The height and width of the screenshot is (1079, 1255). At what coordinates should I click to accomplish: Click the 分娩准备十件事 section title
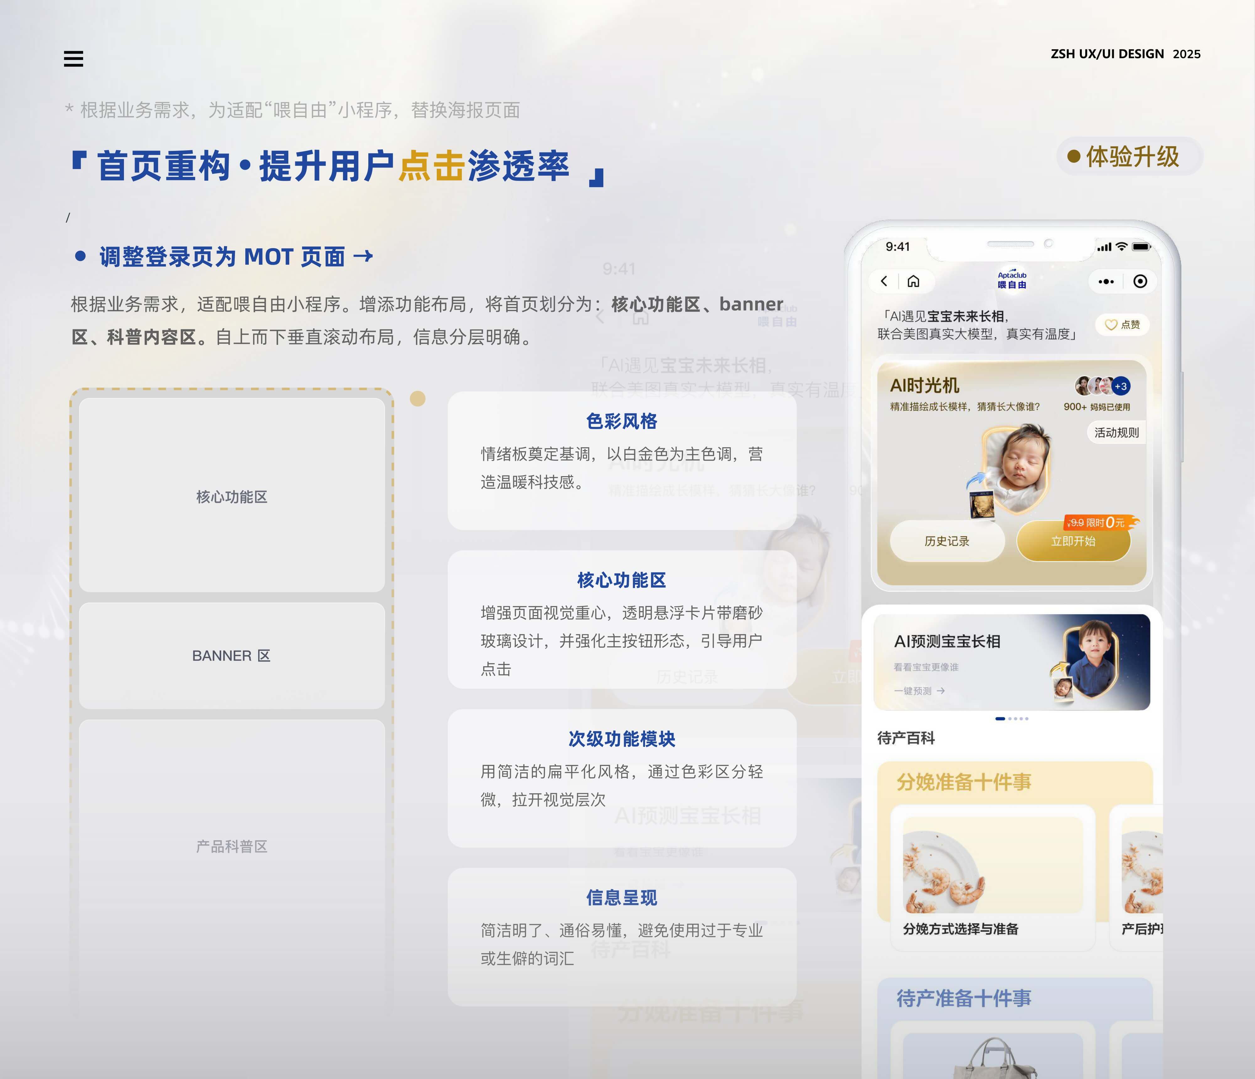pos(964,782)
